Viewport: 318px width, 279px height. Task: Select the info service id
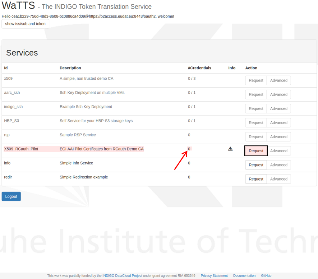[7, 163]
